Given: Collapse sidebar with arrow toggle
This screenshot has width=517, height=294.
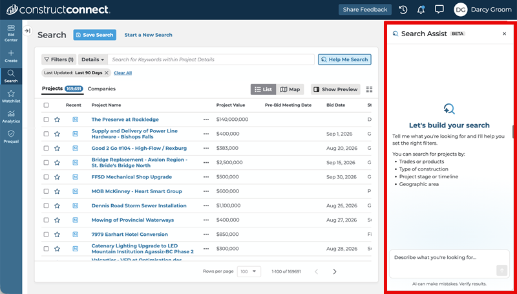Looking at the screenshot, I should pyautogui.click(x=28, y=30).
